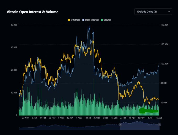Click the blue Open Interest color swatch
Viewport: 178px width, 135px height.
point(83,20)
